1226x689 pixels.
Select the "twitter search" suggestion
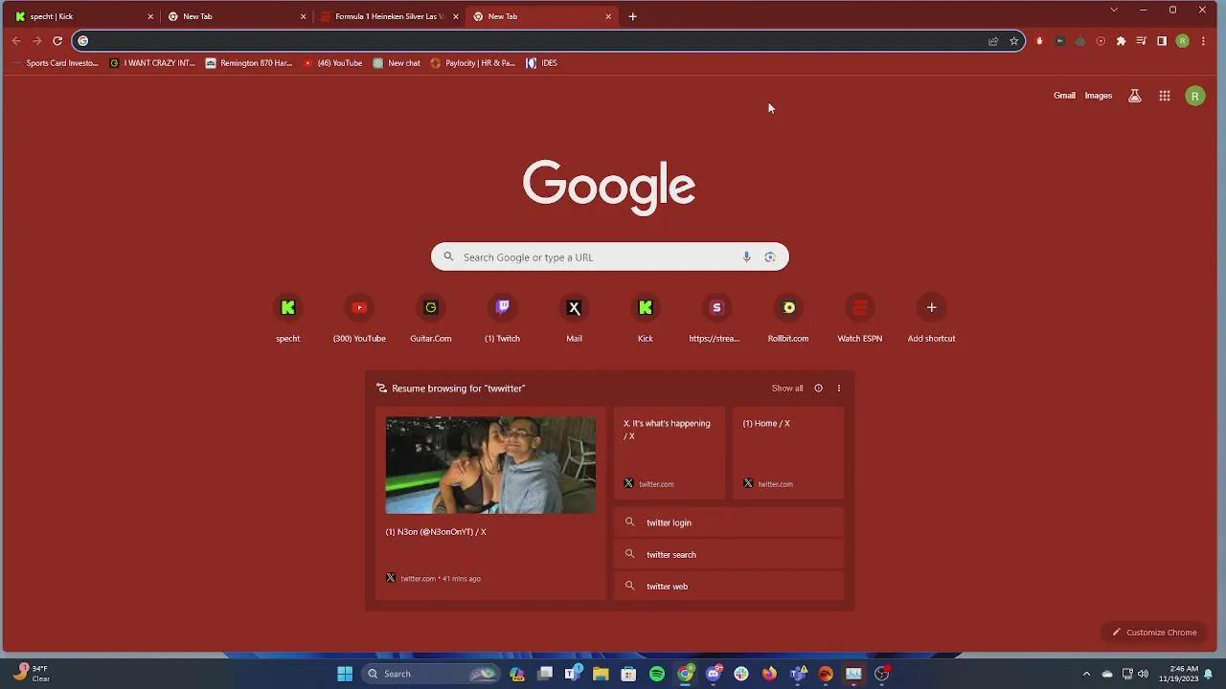(x=729, y=554)
